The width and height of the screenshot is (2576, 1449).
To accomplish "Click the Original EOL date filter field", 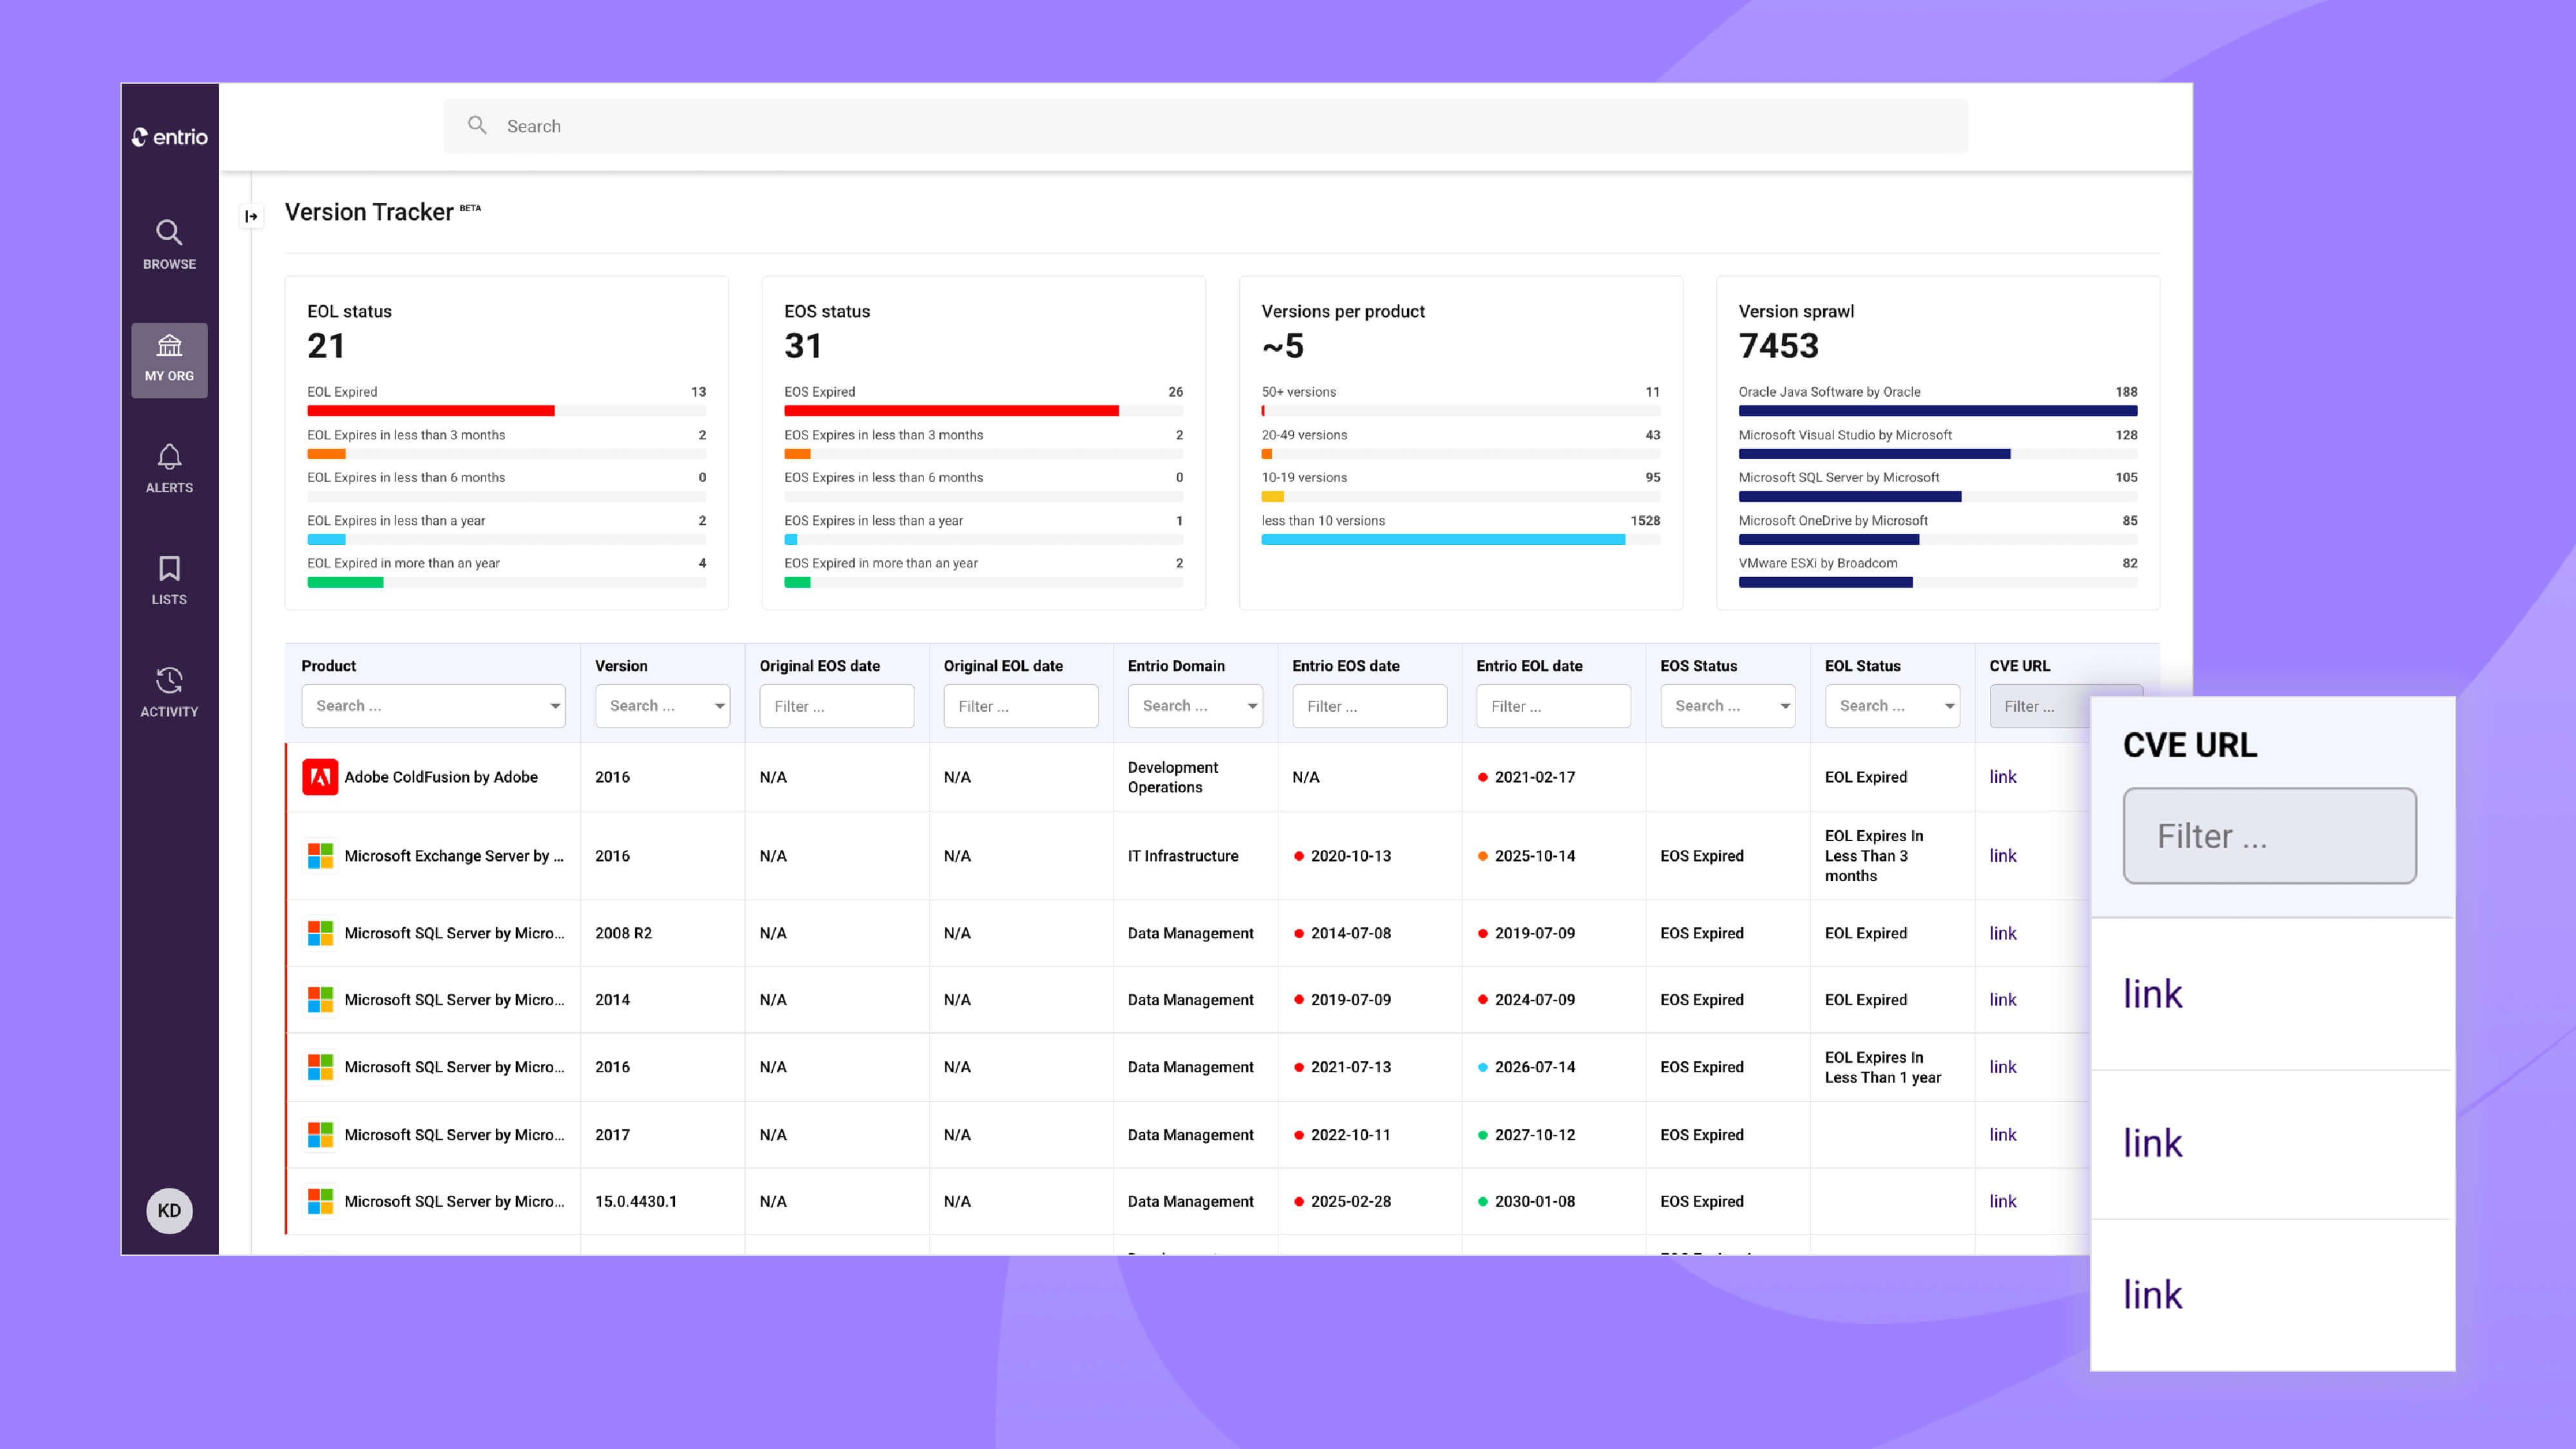I will [x=1021, y=706].
